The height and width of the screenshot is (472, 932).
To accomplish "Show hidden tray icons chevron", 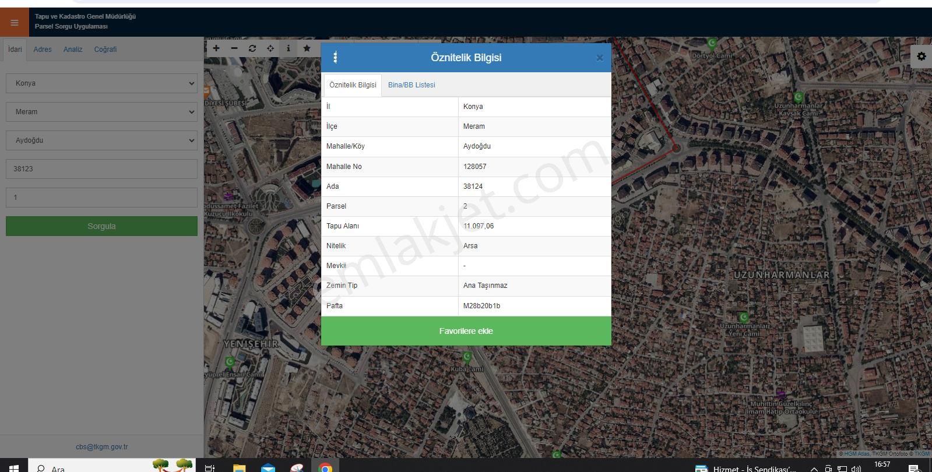I will click(x=814, y=469).
